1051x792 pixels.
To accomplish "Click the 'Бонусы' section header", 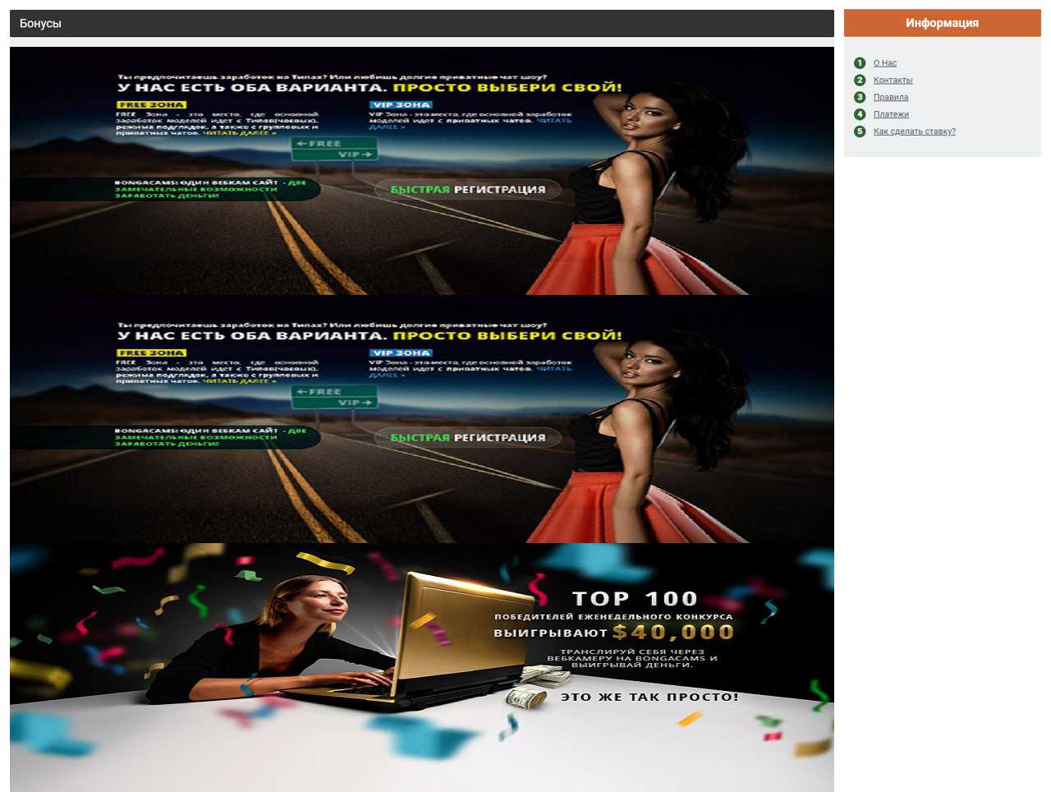I will (x=421, y=23).
